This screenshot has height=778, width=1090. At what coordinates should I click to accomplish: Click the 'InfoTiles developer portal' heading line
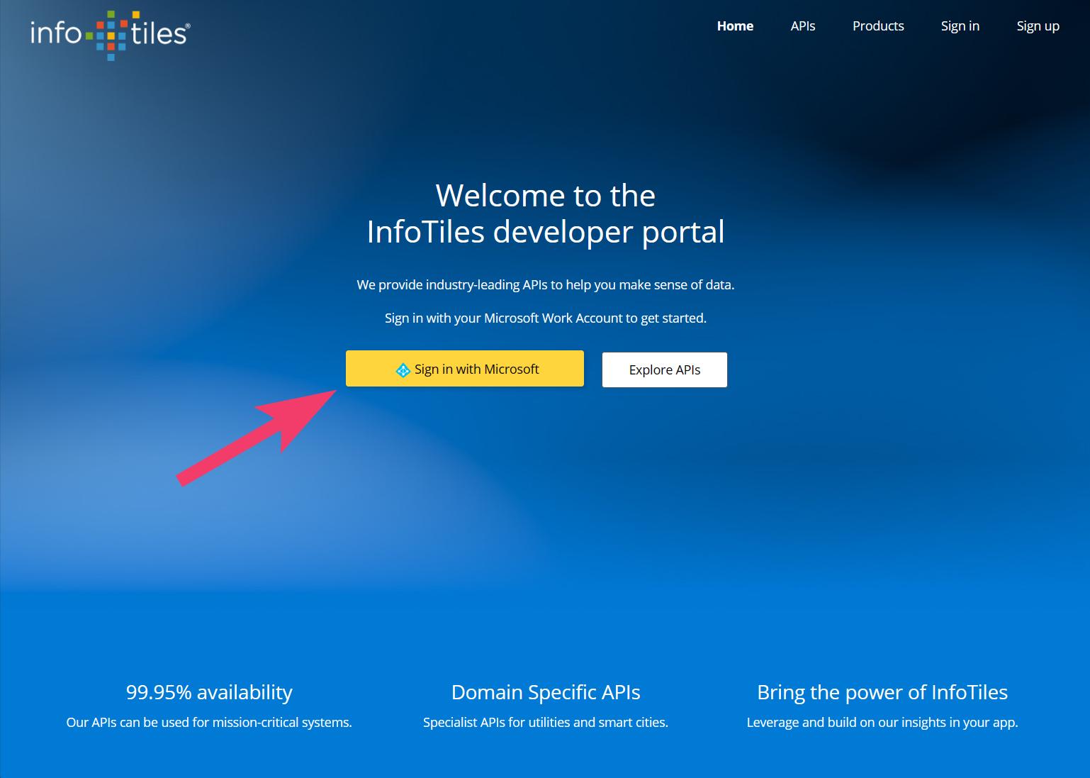tap(545, 232)
